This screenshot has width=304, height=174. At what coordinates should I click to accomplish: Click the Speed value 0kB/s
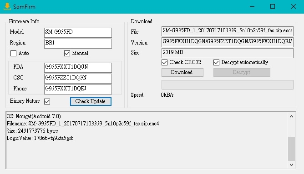click(x=167, y=95)
